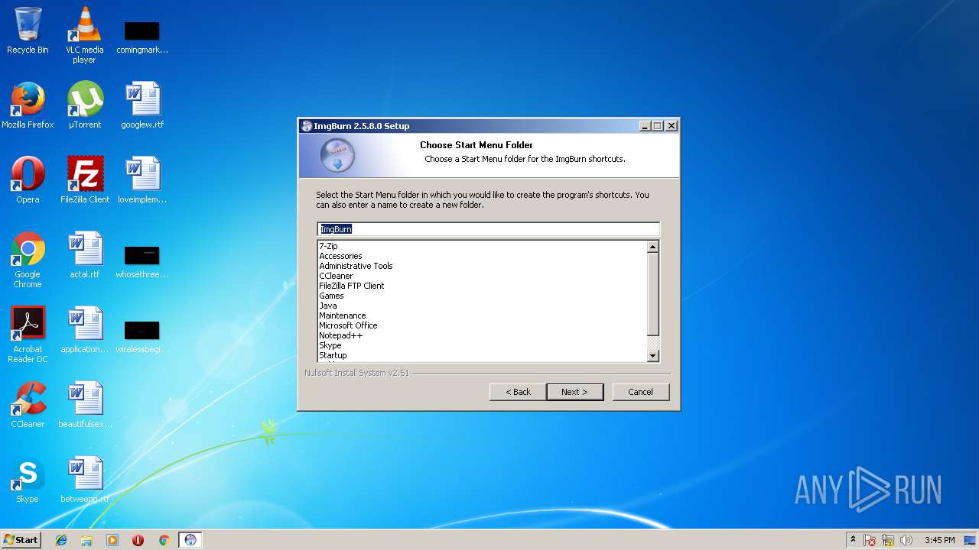Select the beautifulsex document icon
The image size is (979, 550).
coord(85,405)
